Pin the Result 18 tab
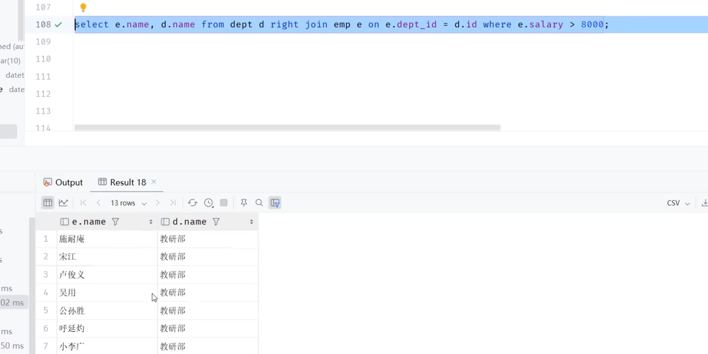Viewport: 708px width, 354px height. pos(244,203)
